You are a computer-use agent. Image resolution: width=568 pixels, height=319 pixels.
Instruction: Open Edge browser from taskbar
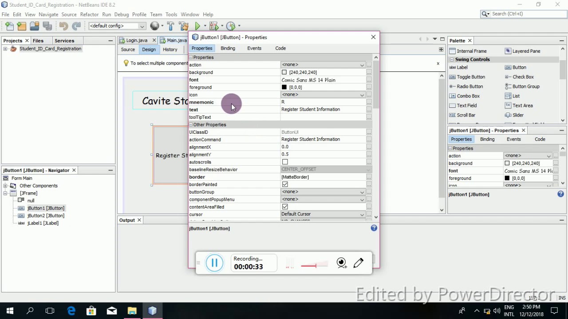(71, 311)
